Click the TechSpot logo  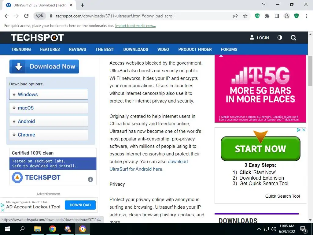pos(37,38)
